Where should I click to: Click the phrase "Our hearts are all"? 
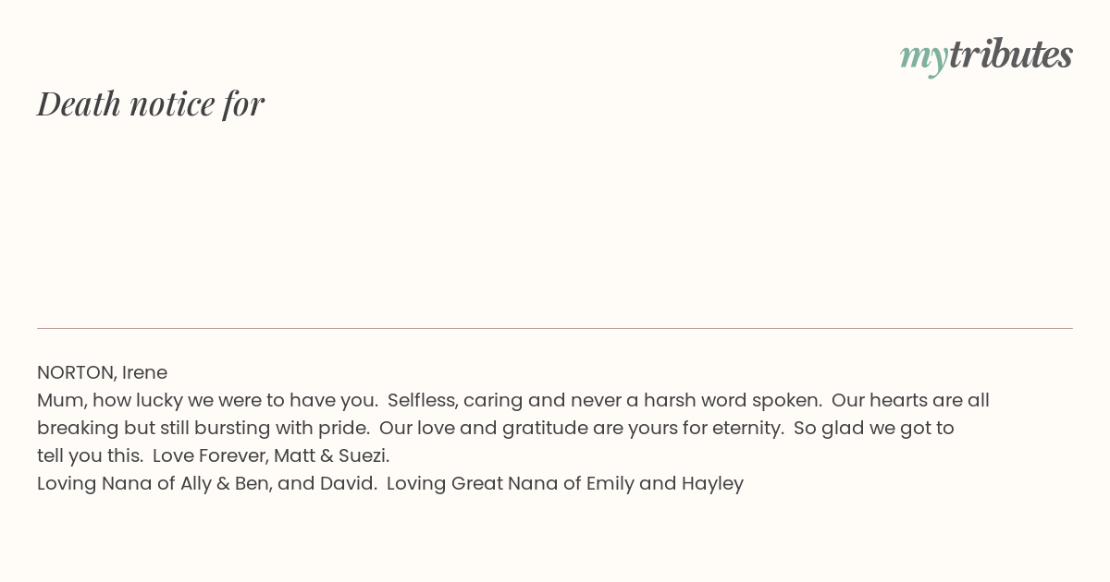pyautogui.click(x=910, y=401)
